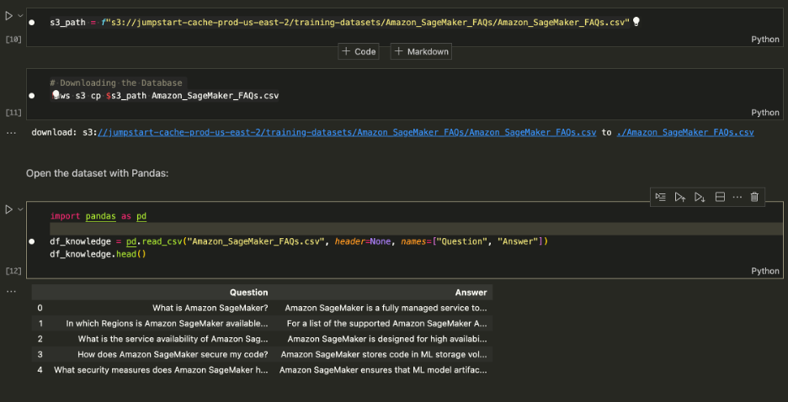Select 'What is Amazon SageMaker?' cell
This screenshot has height=402, width=788.
click(x=210, y=308)
